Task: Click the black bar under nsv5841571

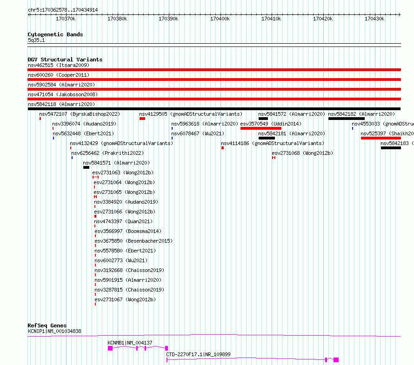Action: pos(86,167)
